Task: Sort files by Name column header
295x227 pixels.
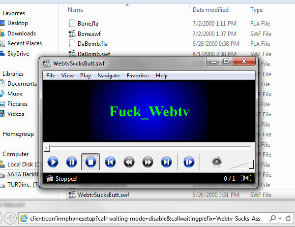Action: (76, 10)
